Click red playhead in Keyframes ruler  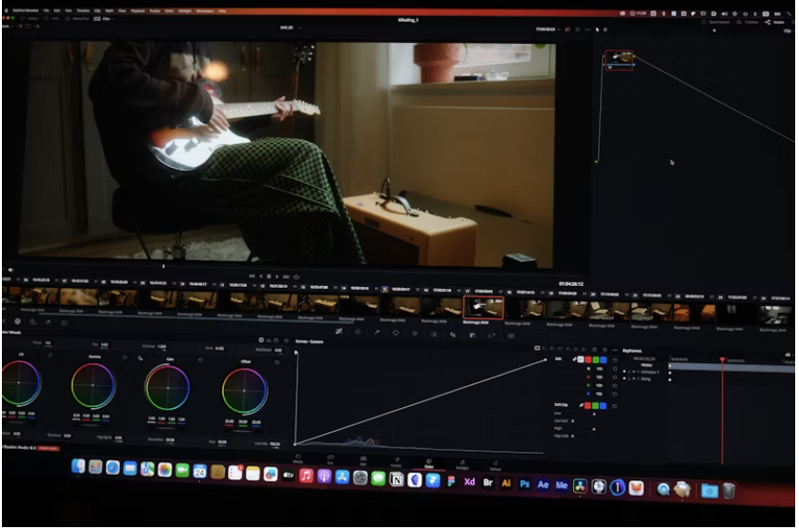click(x=722, y=360)
